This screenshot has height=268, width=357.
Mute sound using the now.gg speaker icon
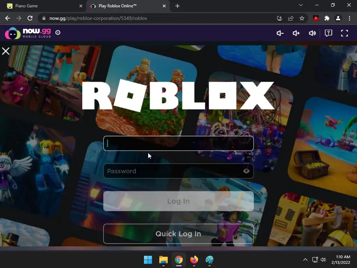click(x=312, y=33)
